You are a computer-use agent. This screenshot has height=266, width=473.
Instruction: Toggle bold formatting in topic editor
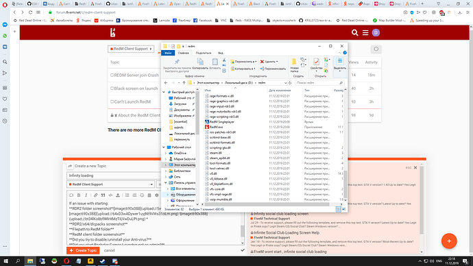tap(79, 195)
